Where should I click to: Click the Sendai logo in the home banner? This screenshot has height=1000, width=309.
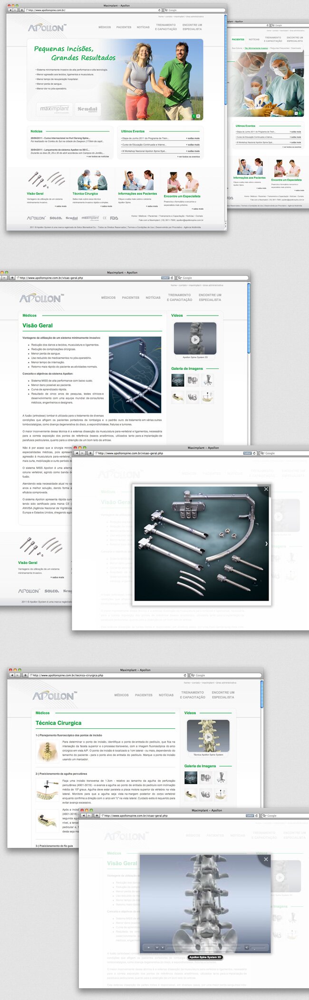[x=87, y=109]
